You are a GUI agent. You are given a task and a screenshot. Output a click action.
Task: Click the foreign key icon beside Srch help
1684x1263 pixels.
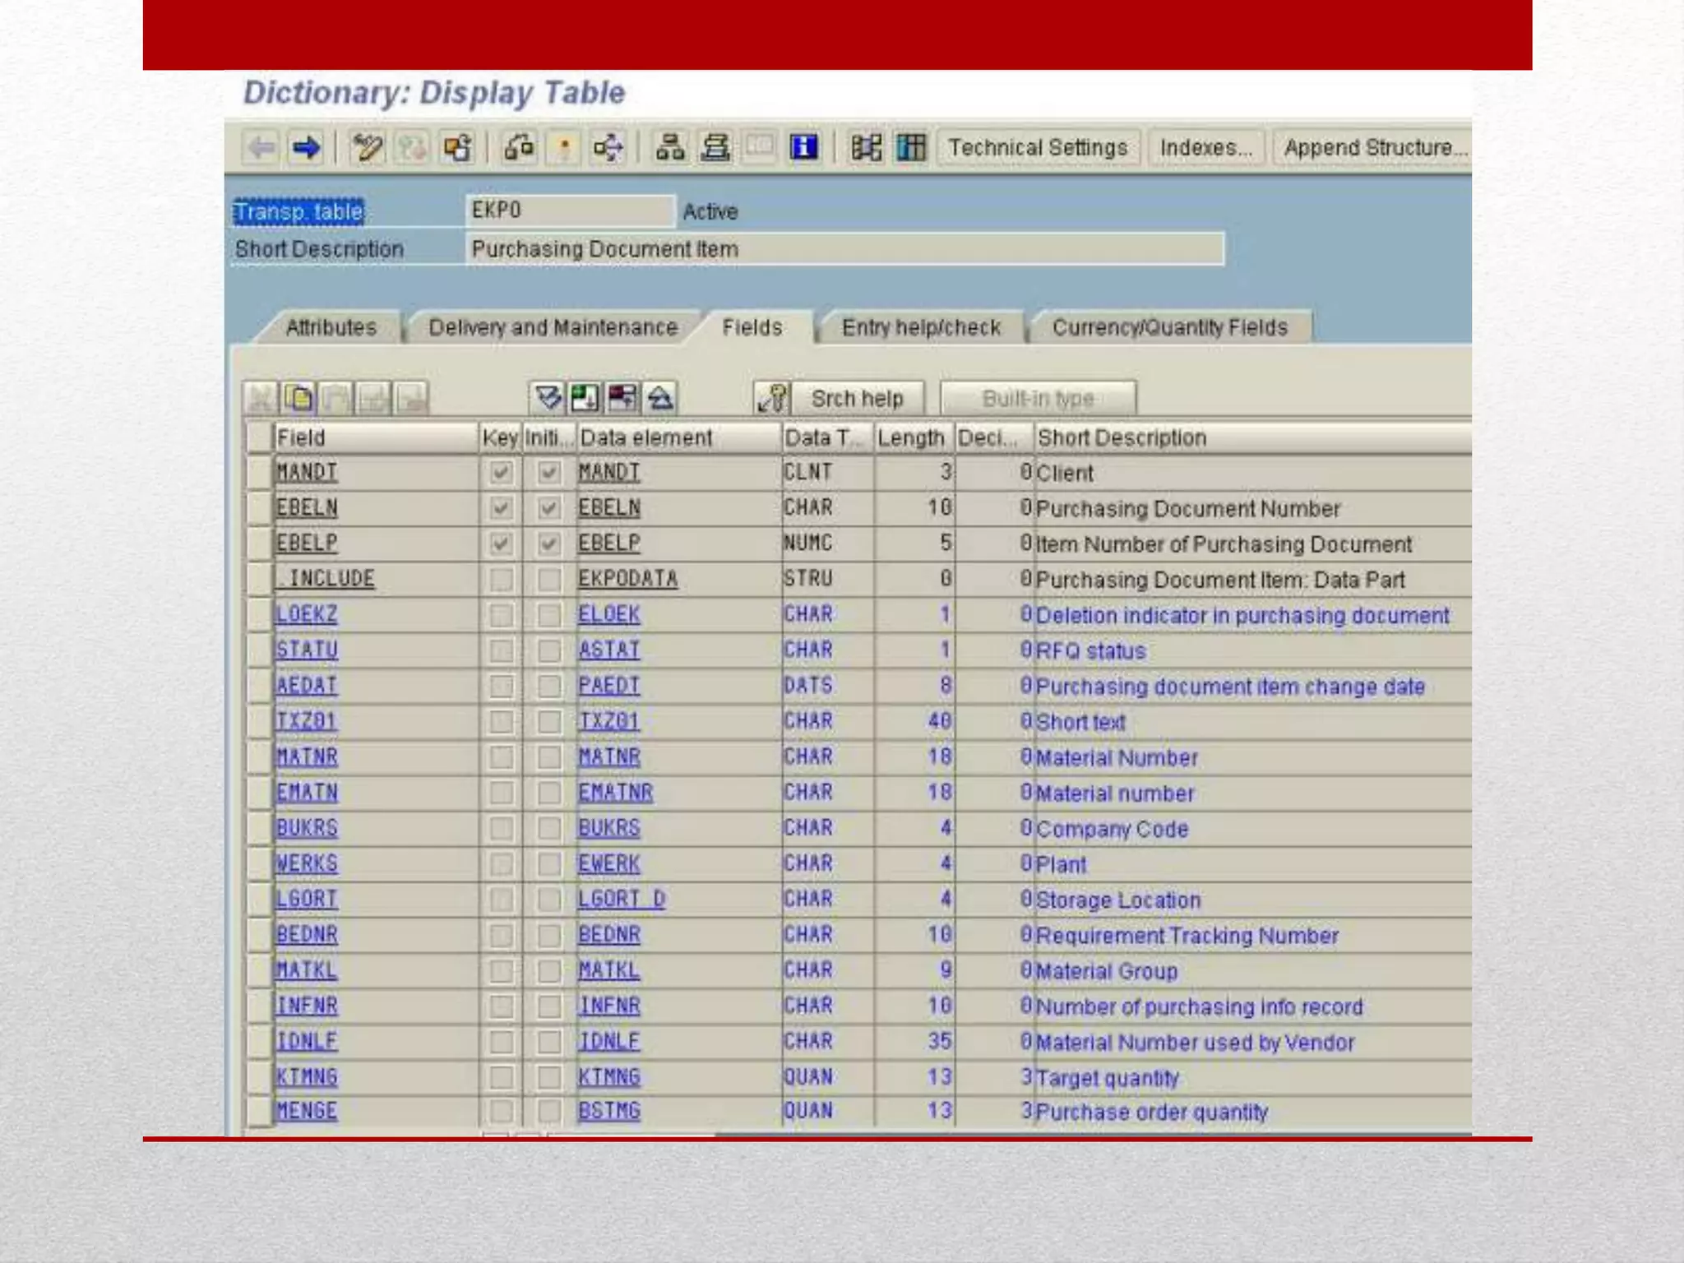click(x=772, y=399)
